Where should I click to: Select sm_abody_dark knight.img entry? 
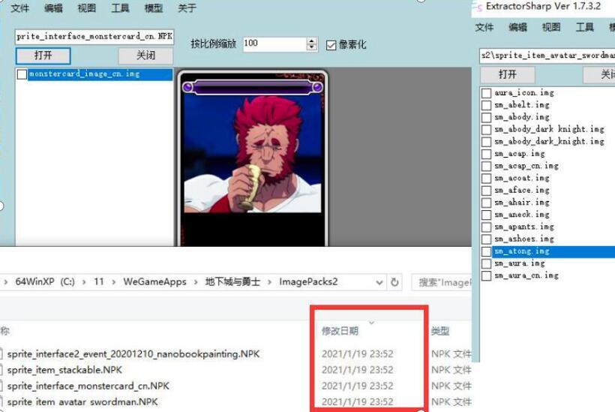[x=549, y=129]
